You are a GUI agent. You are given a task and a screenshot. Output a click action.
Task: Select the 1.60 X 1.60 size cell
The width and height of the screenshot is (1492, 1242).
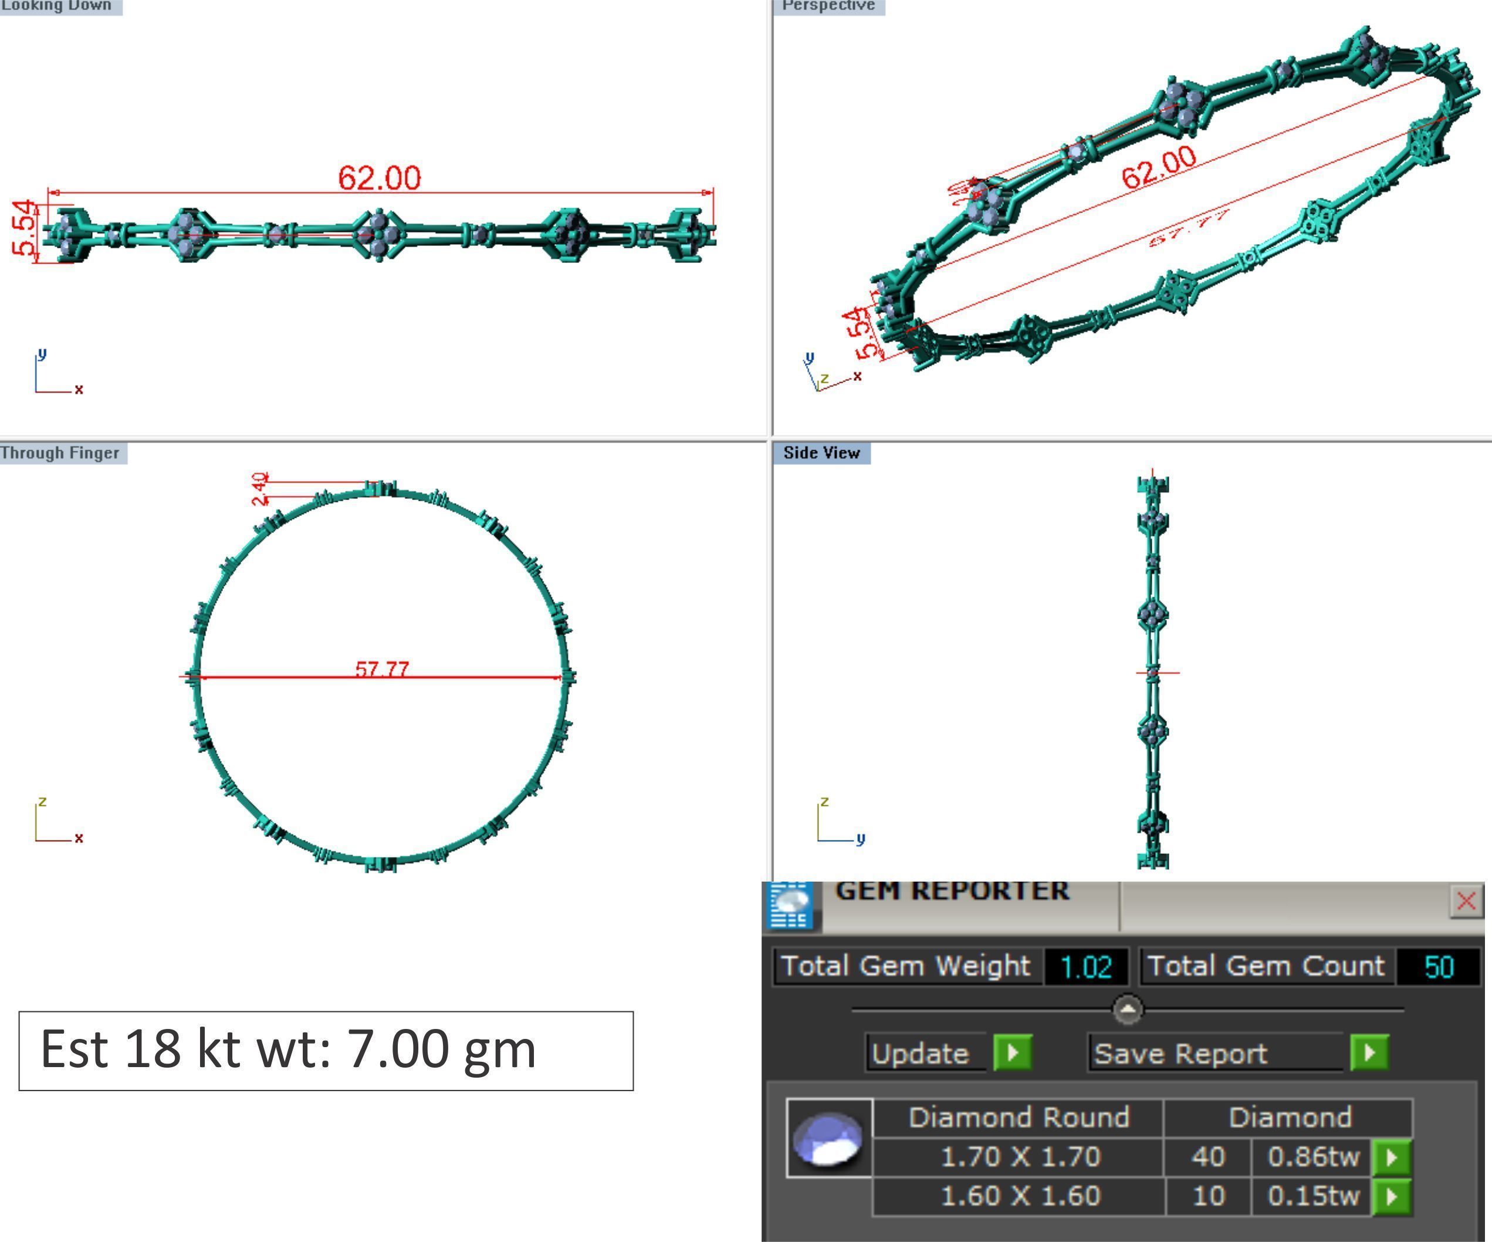coord(1019,1196)
